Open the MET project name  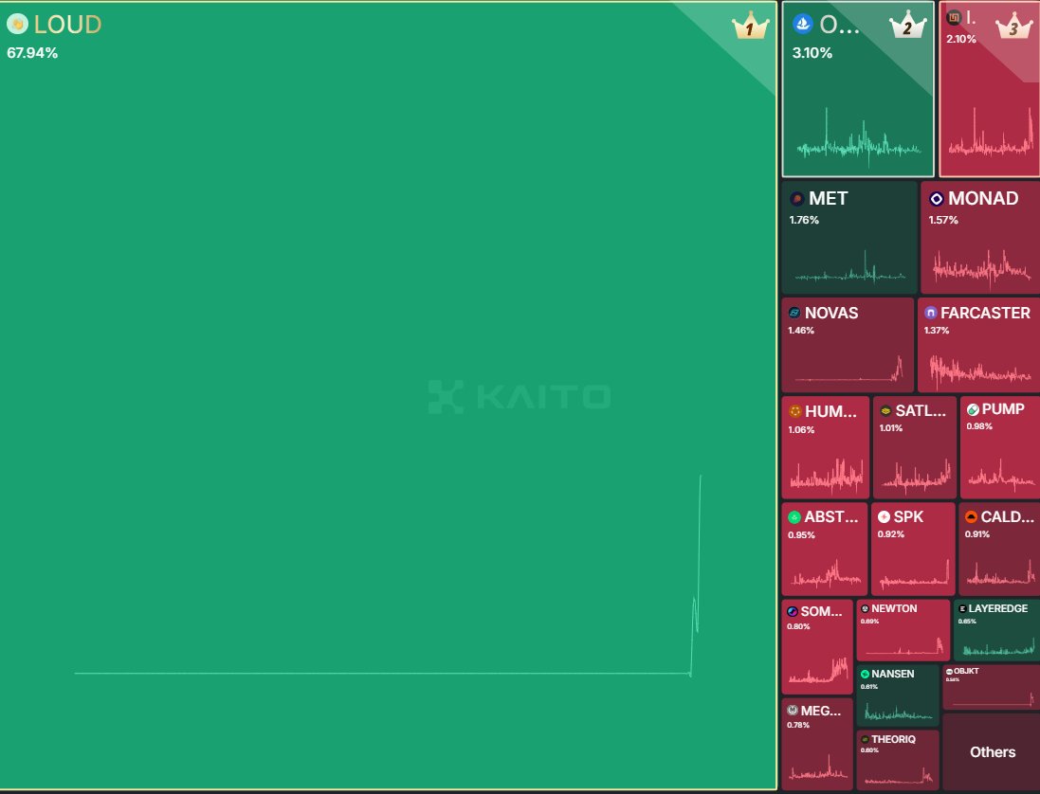tap(828, 198)
